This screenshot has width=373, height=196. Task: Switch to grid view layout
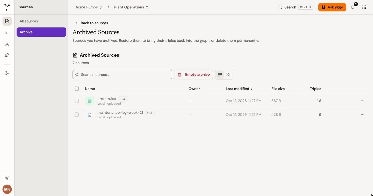(x=228, y=75)
